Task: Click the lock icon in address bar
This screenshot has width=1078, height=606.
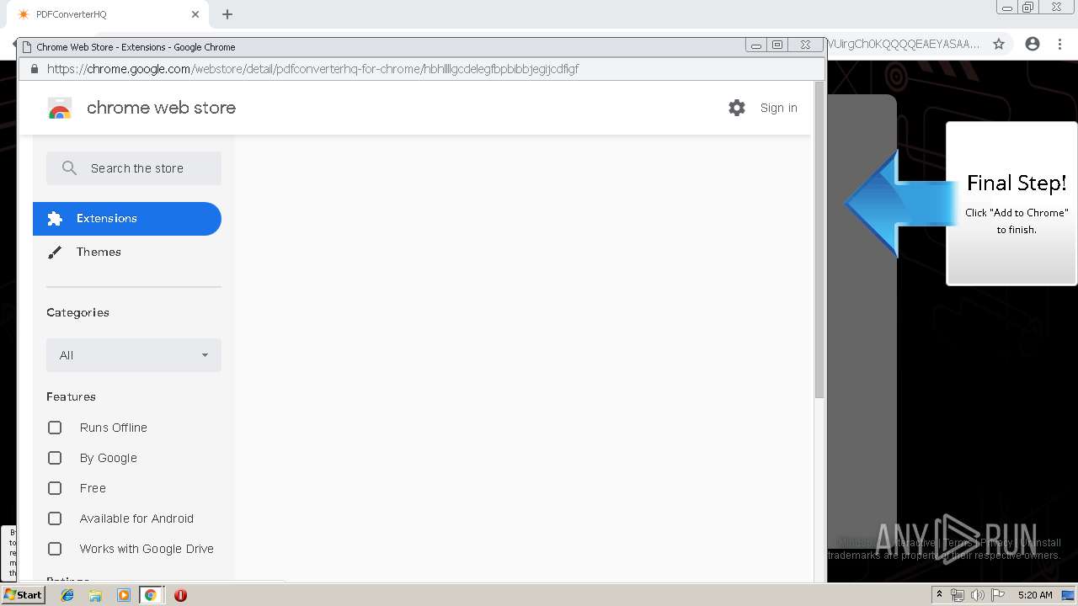Action: pyautogui.click(x=35, y=69)
